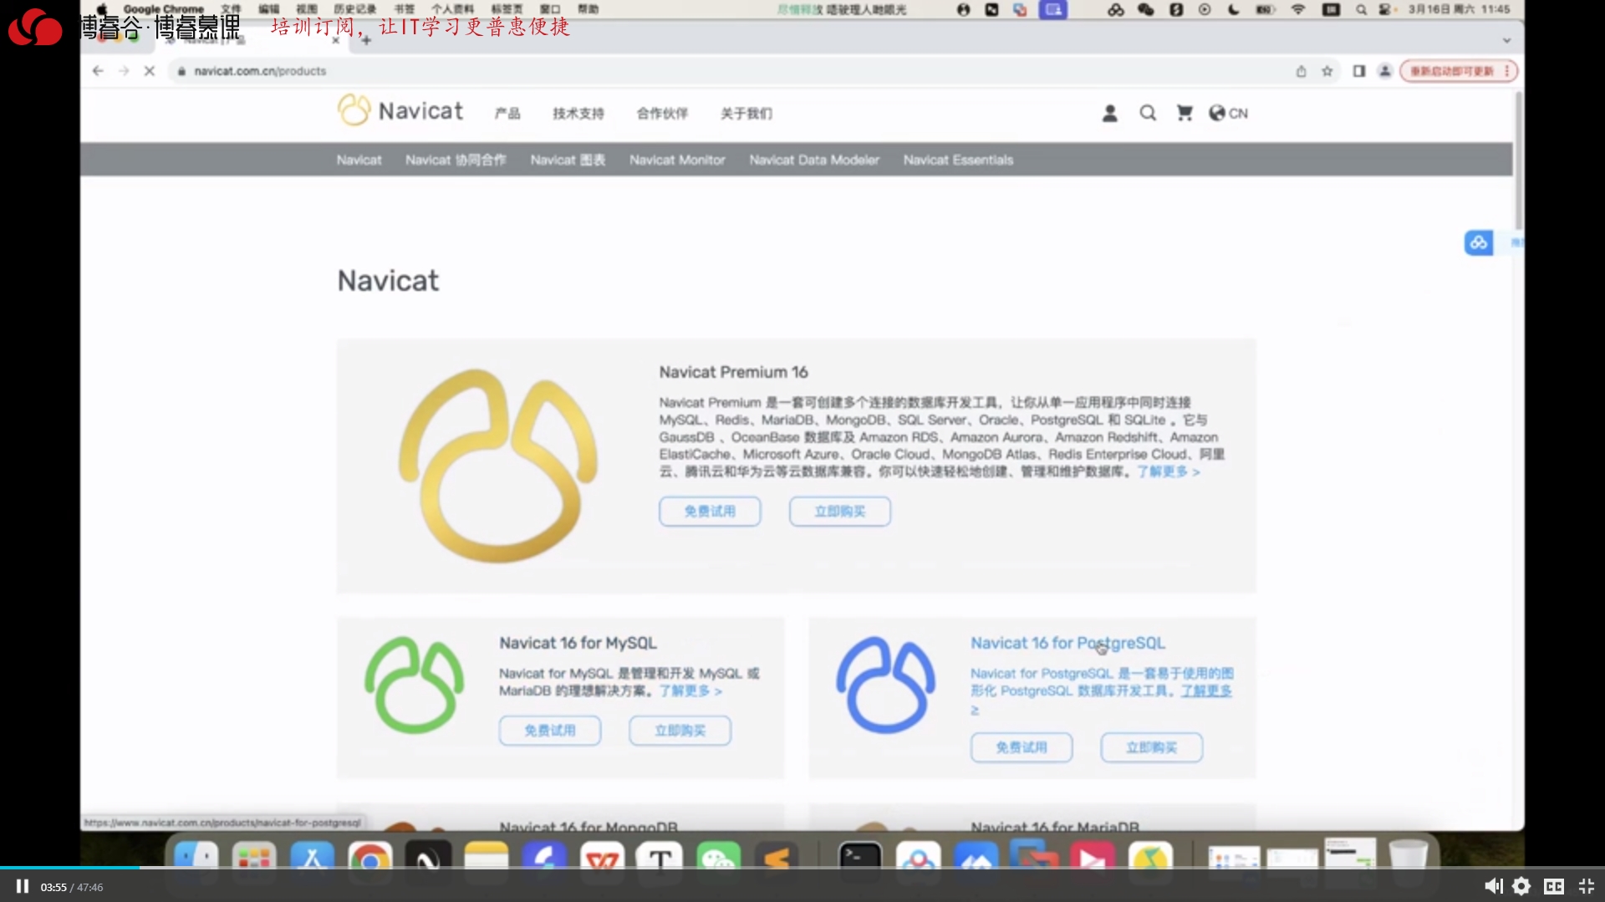Follow 了解更多 link for Navicat Premium

point(1169,472)
